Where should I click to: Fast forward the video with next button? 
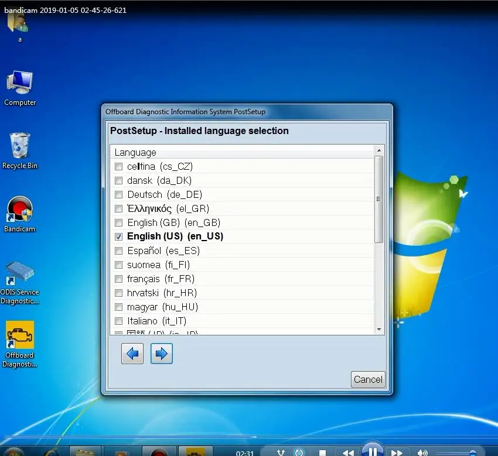(x=397, y=453)
